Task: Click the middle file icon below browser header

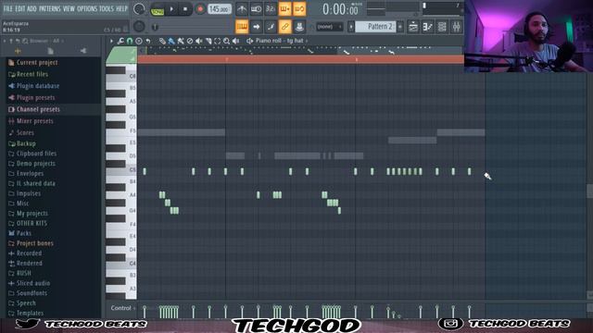Action: coord(50,51)
